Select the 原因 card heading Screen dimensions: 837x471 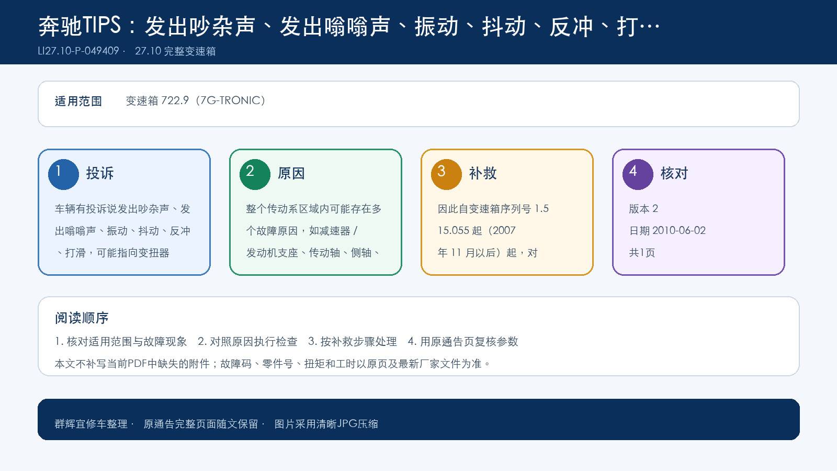[x=291, y=173]
